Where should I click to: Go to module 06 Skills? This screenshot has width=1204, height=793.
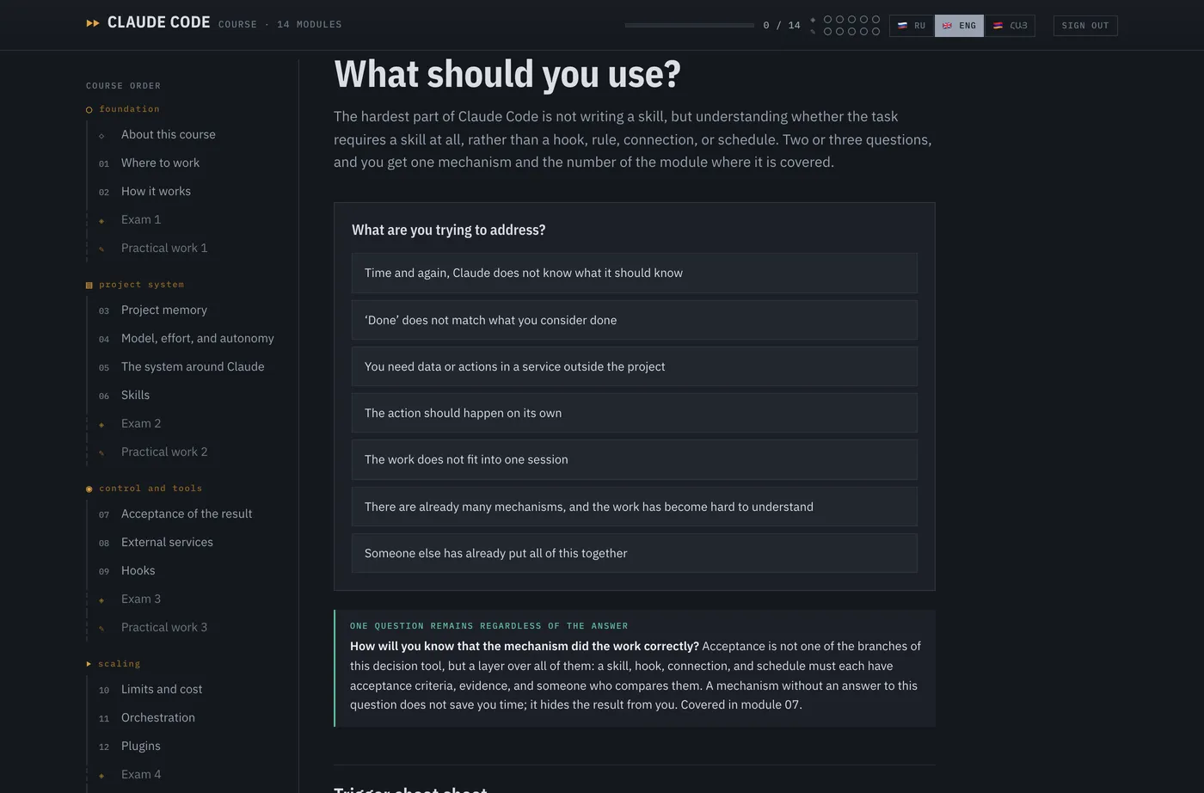135,396
